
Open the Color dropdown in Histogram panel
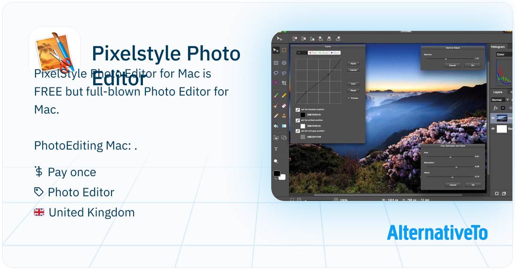pos(504,54)
